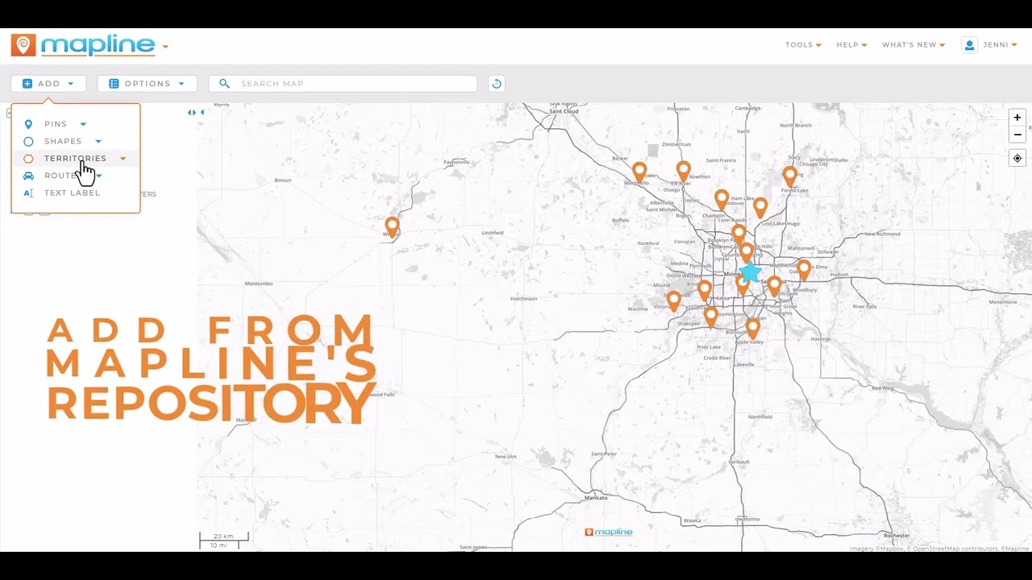Viewport: 1032px width, 580px height.
Task: Open the Tools menu
Action: [803, 45]
